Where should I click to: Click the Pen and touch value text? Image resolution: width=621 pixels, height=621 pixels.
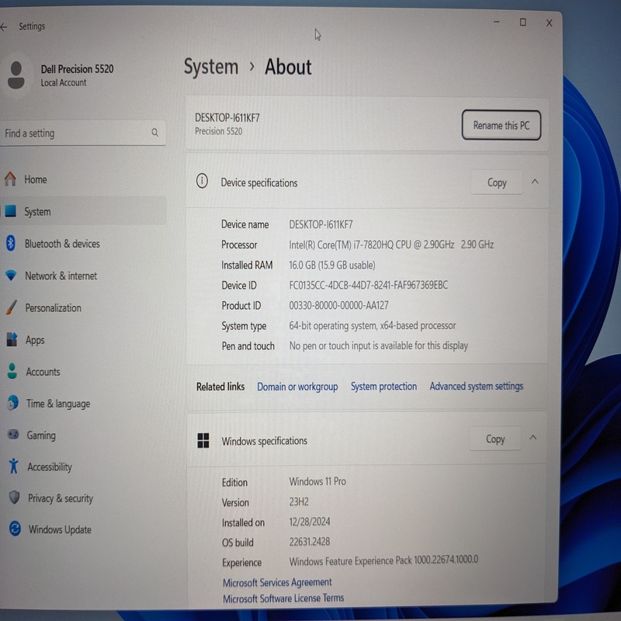click(379, 345)
